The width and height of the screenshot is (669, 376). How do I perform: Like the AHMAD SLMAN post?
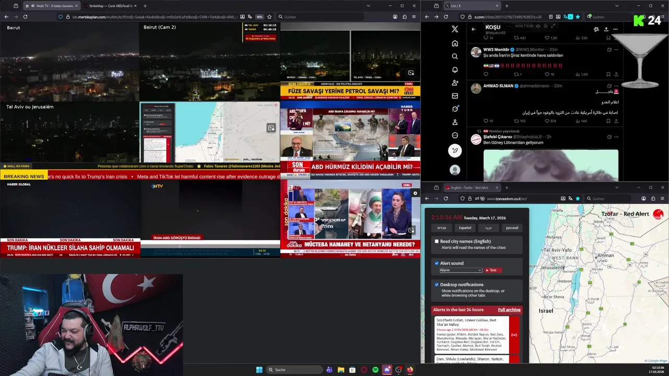point(547,121)
